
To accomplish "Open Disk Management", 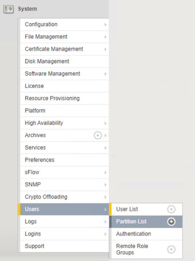I will [64, 61].
